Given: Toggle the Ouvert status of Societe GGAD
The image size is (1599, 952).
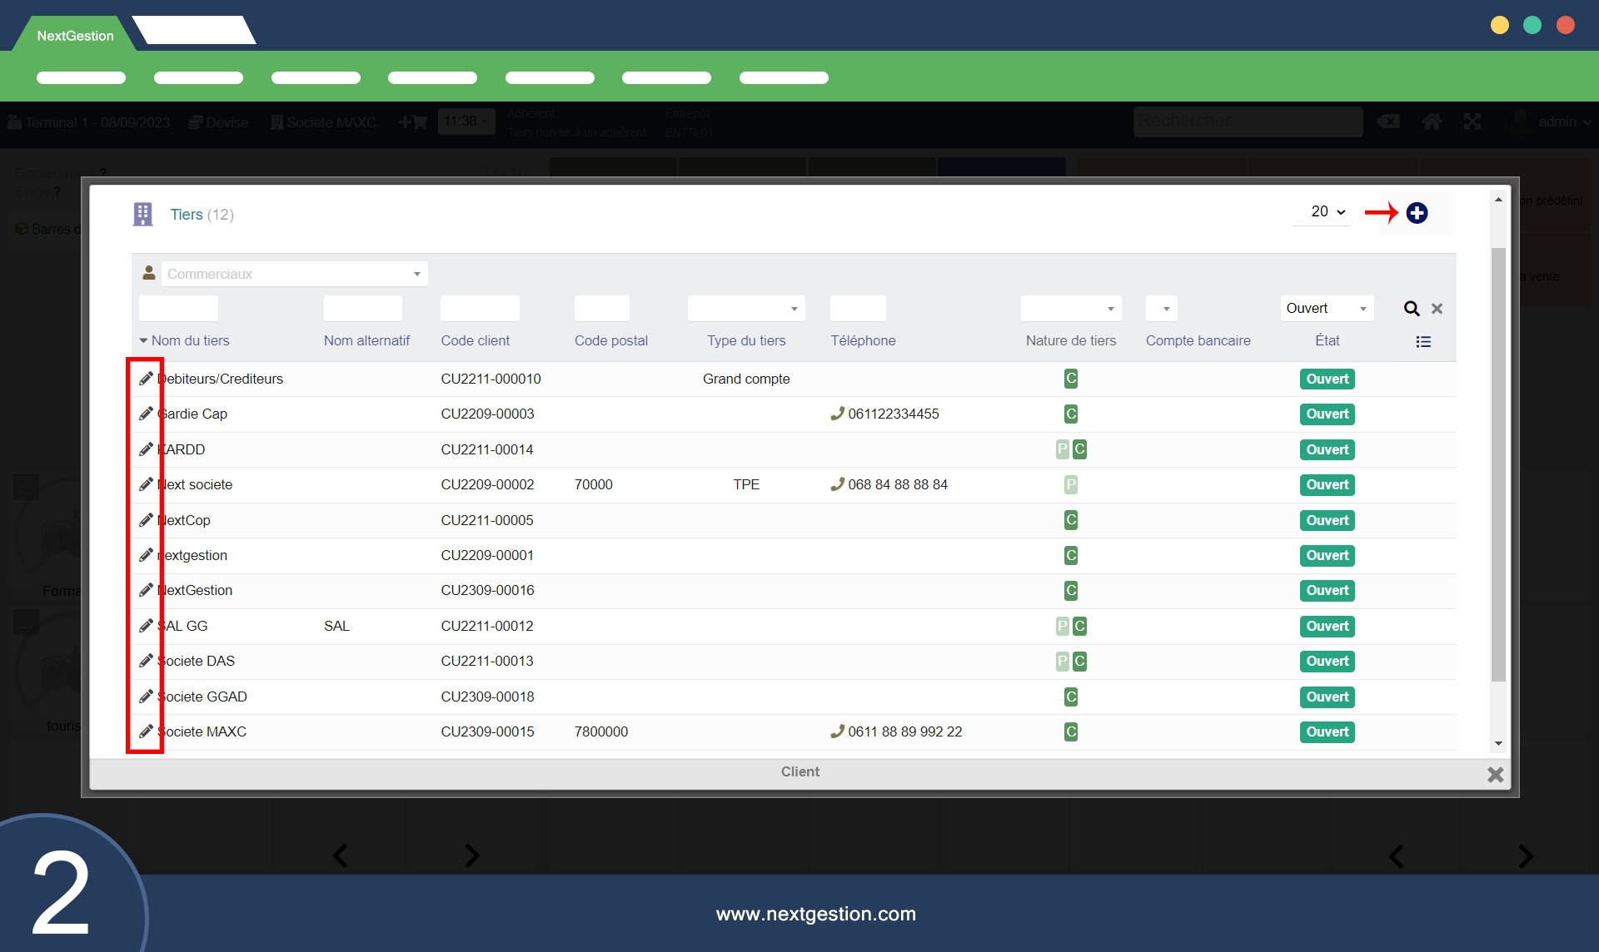Looking at the screenshot, I should [x=1327, y=697].
